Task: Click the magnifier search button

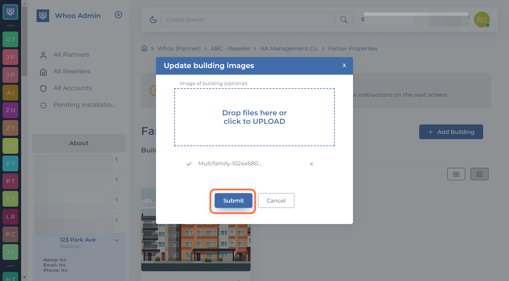Action: pos(344,20)
